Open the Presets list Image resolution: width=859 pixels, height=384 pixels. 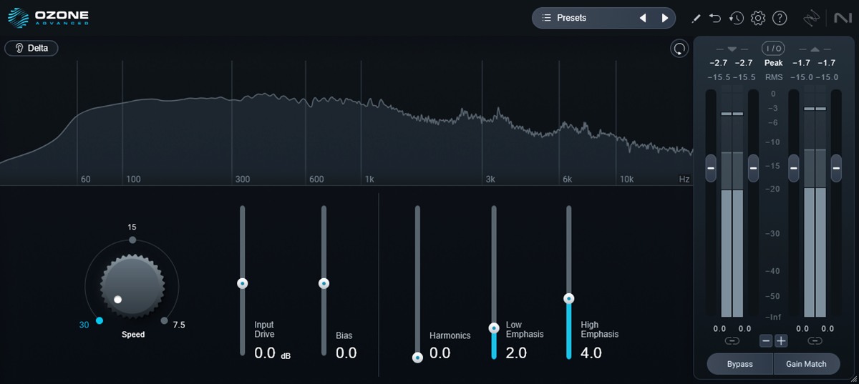(573, 18)
